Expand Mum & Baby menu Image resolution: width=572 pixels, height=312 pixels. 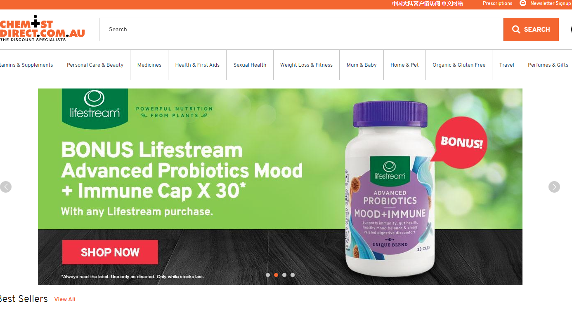(362, 65)
